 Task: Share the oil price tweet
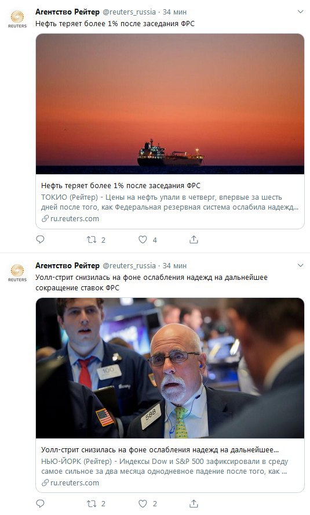pyautogui.click(x=194, y=240)
